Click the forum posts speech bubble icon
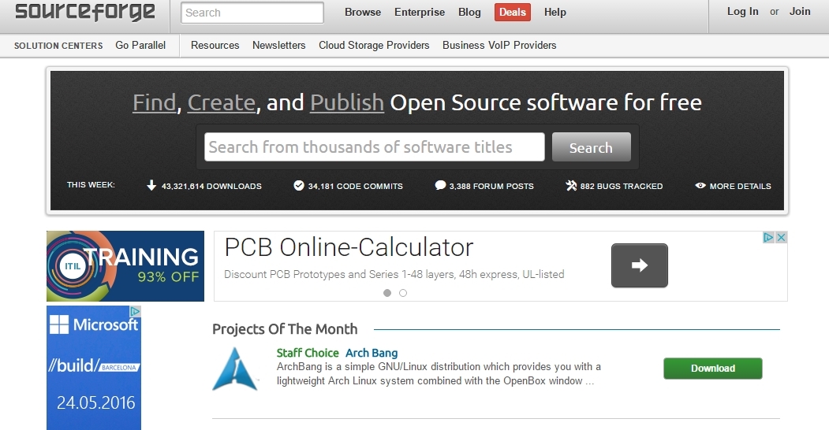 point(440,185)
